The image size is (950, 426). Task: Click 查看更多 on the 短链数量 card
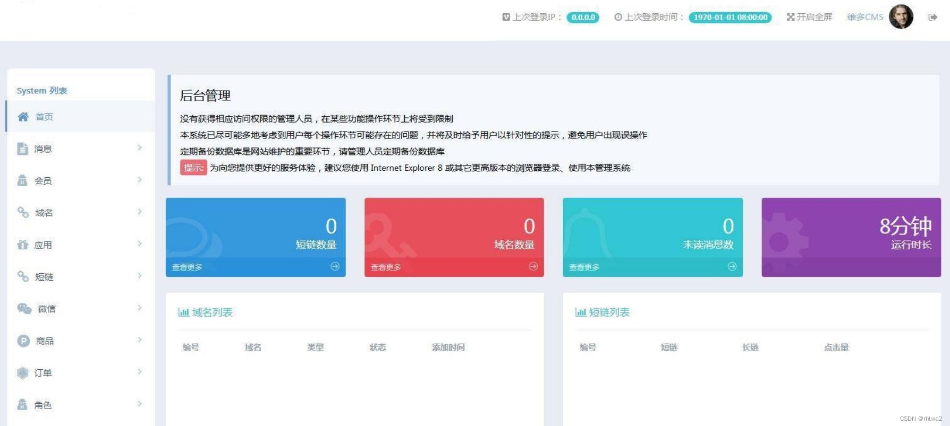[187, 267]
